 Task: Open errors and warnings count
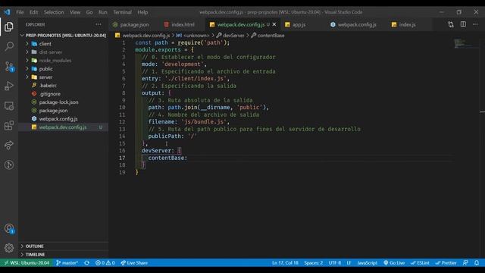tap(105, 263)
